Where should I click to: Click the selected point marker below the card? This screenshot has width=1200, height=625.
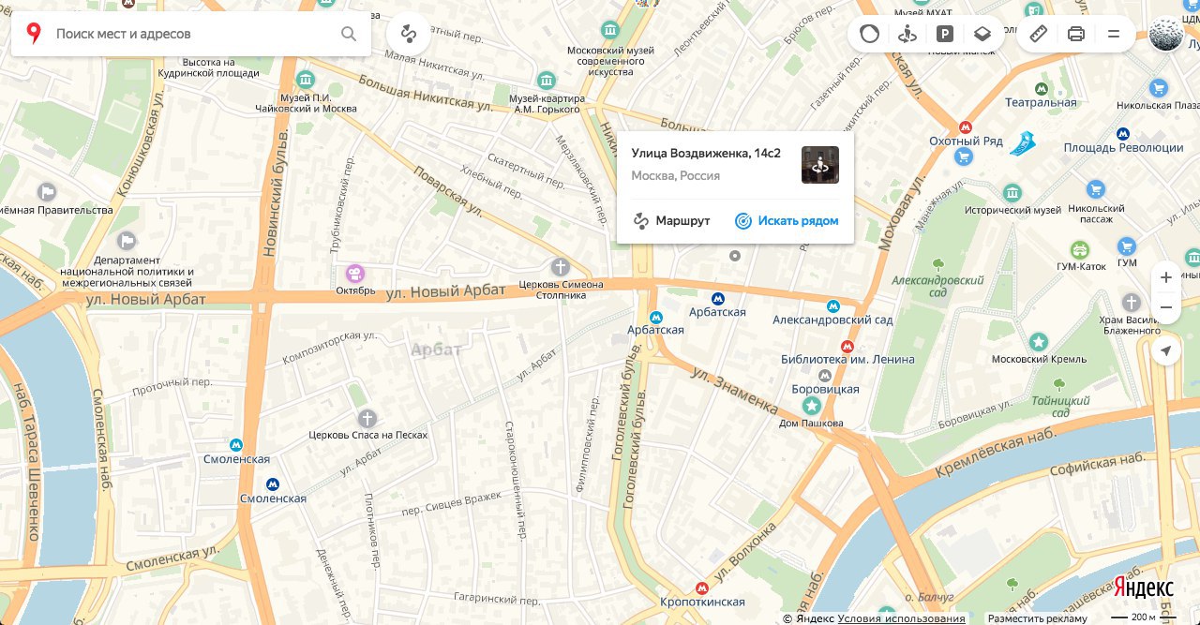(735, 255)
